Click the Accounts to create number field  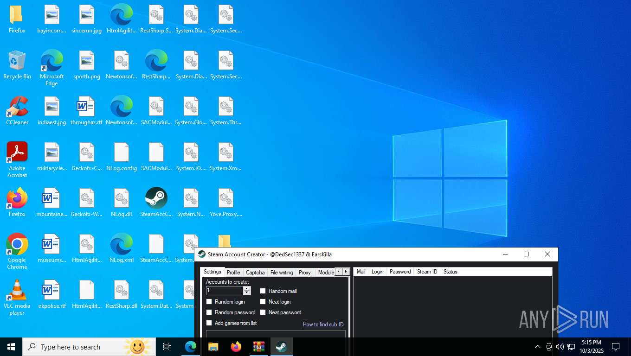(x=225, y=291)
